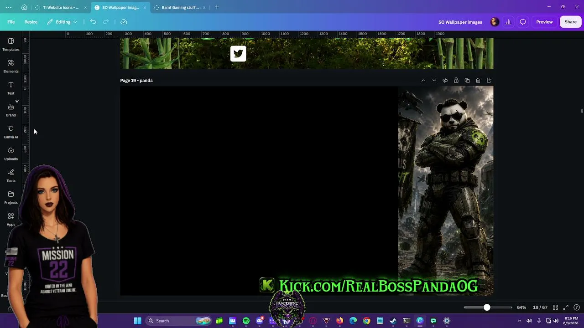Viewport: 584px width, 328px height.
Task: Open the Windows Start menu
Action: click(x=137, y=321)
